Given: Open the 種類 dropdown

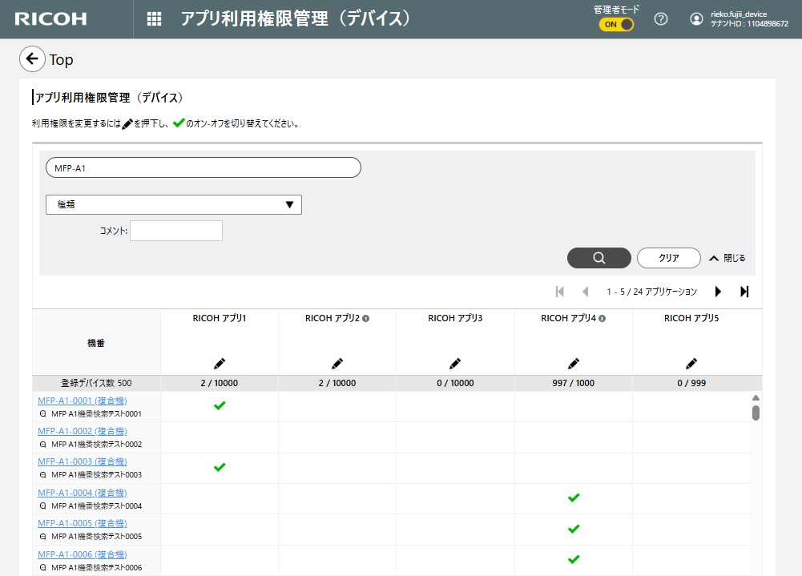Looking at the screenshot, I should point(174,204).
